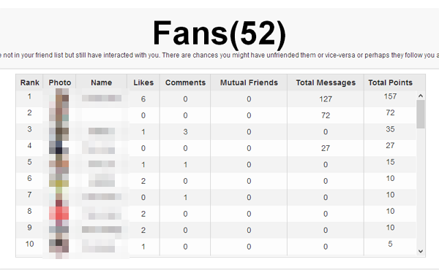
Task: Sort by the Total Points column header
Action: (x=390, y=82)
